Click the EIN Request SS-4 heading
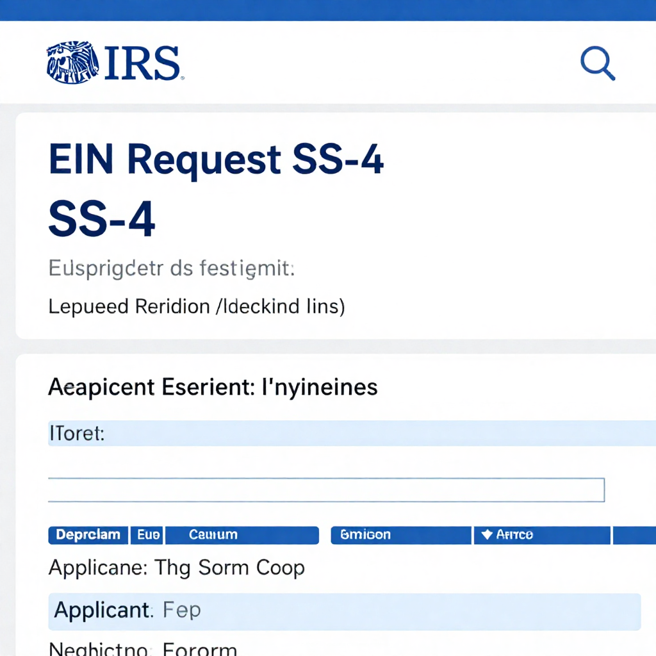656x656 pixels. 216,159
